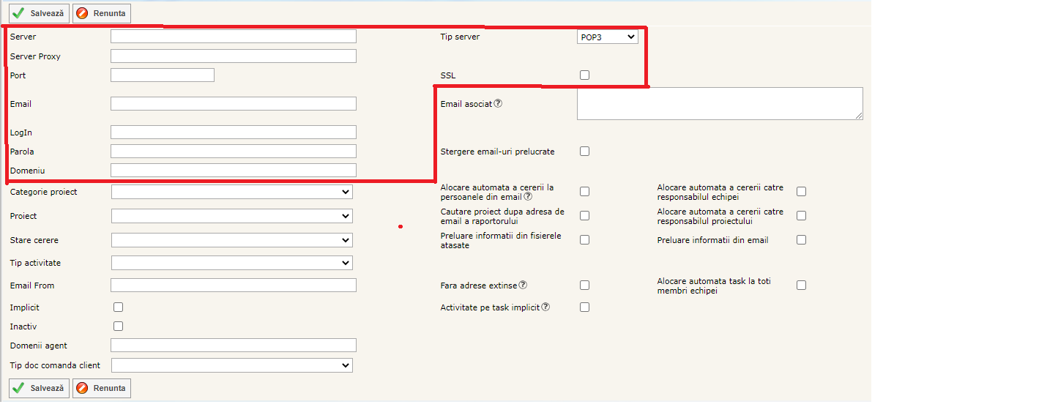Open the Stare cerere dropdown

coord(231,240)
